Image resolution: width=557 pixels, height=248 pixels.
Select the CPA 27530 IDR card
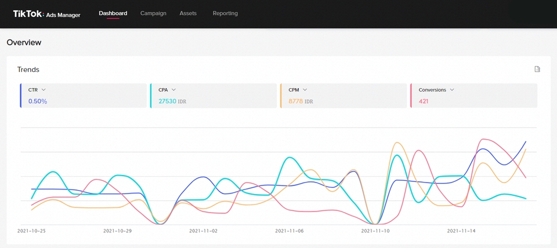[213, 96]
